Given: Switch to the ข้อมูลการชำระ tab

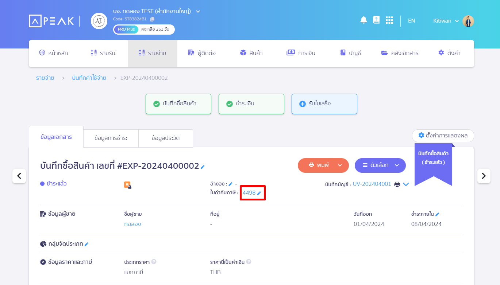Looking at the screenshot, I should [111, 138].
